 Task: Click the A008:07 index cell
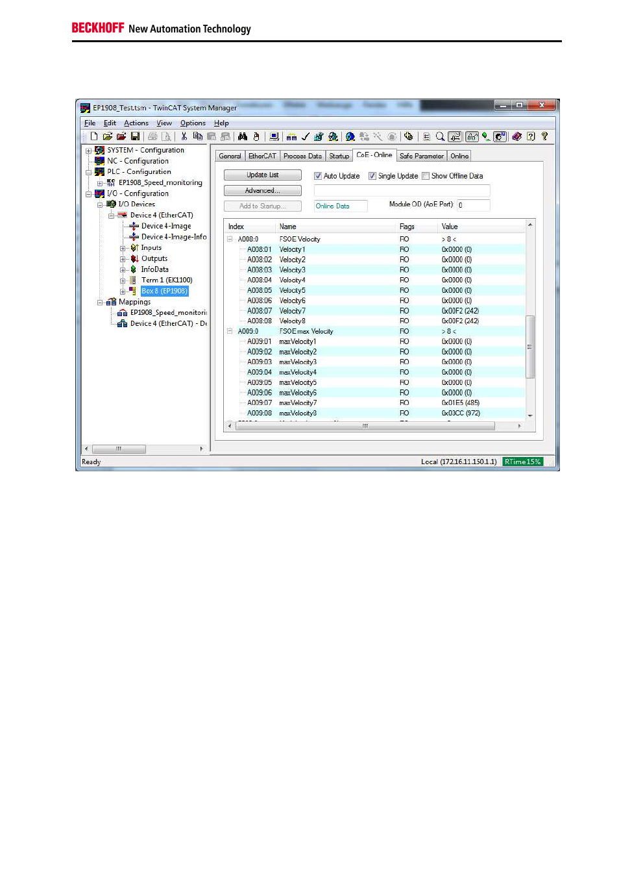260,311
